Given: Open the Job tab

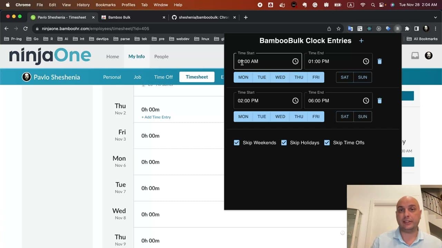Looking at the screenshot, I should click(137, 77).
